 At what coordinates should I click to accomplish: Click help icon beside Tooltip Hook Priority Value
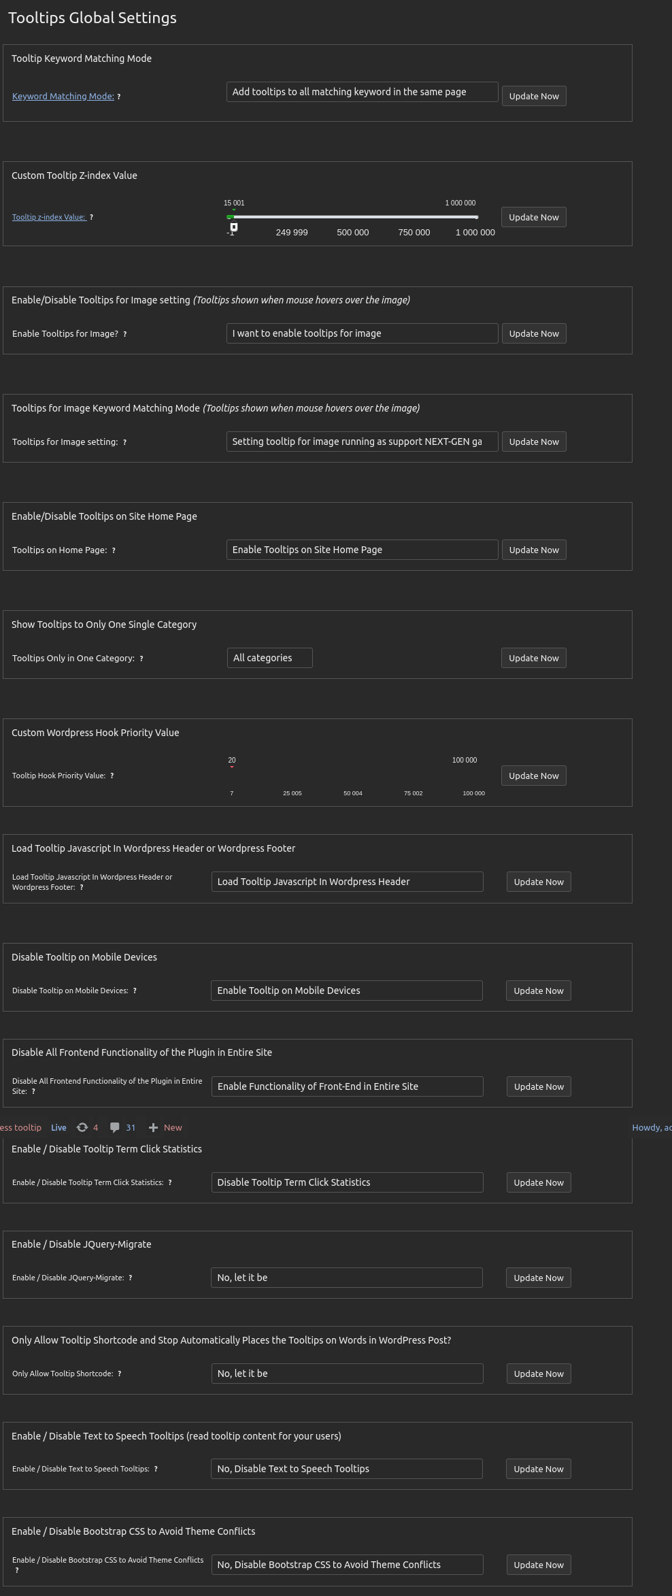click(x=112, y=776)
